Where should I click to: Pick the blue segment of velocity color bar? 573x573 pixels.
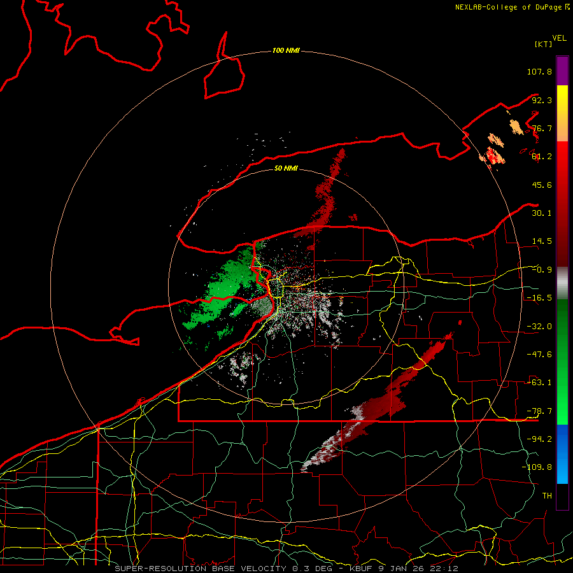[562, 454]
